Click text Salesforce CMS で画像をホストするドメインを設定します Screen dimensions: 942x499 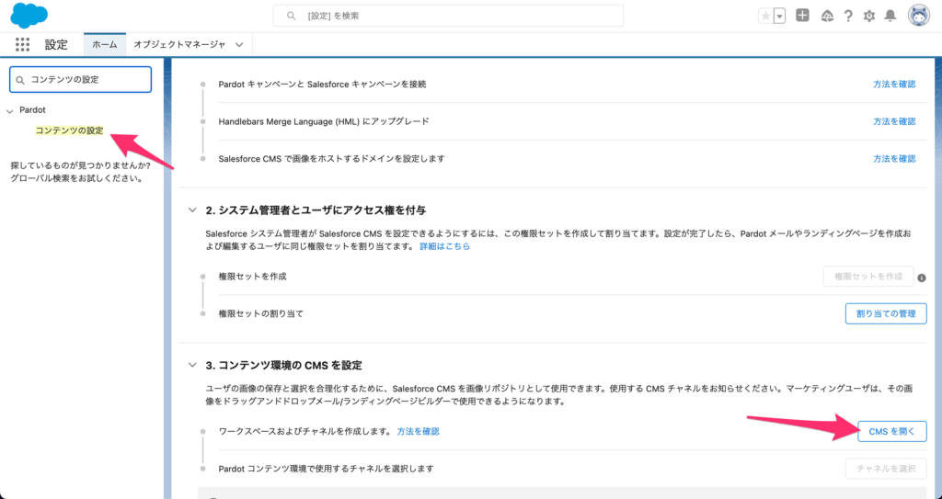pyautogui.click(x=331, y=159)
